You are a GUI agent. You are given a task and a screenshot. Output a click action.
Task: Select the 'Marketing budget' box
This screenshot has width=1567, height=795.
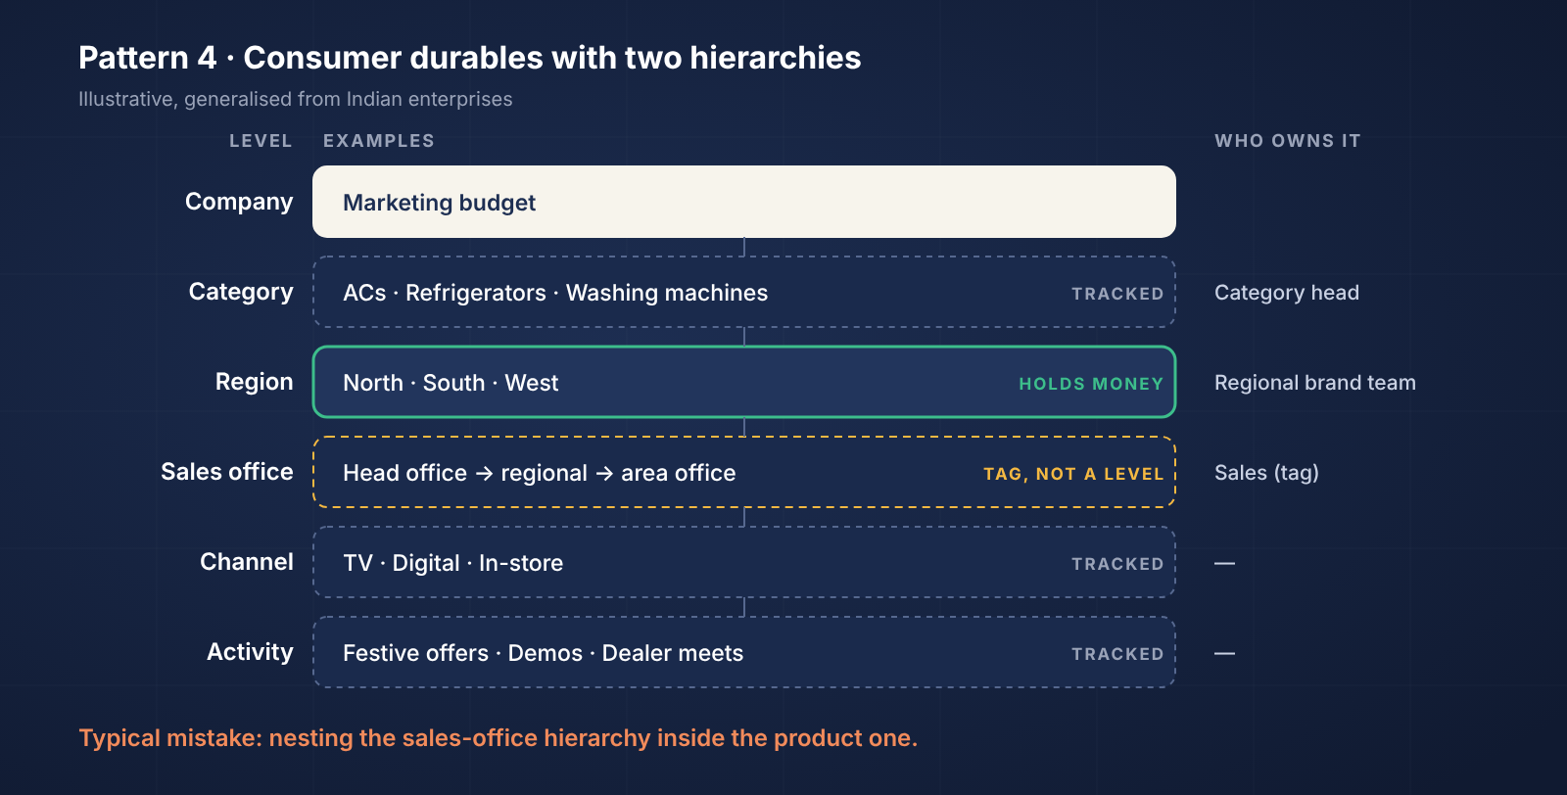(x=744, y=202)
